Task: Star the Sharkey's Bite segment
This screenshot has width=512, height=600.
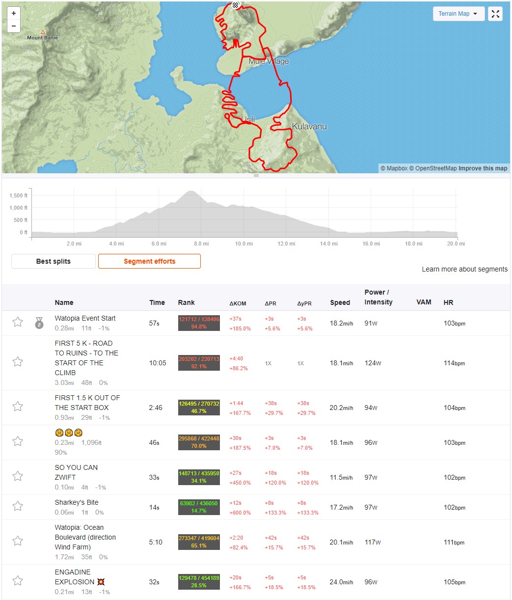Action: 18,506
